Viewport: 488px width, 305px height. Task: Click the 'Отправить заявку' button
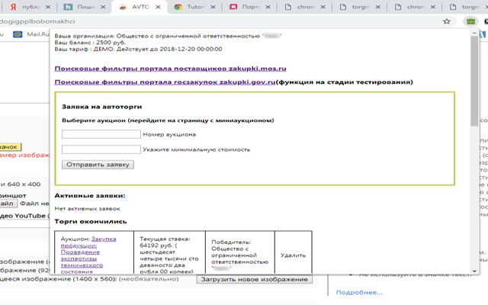point(98,165)
